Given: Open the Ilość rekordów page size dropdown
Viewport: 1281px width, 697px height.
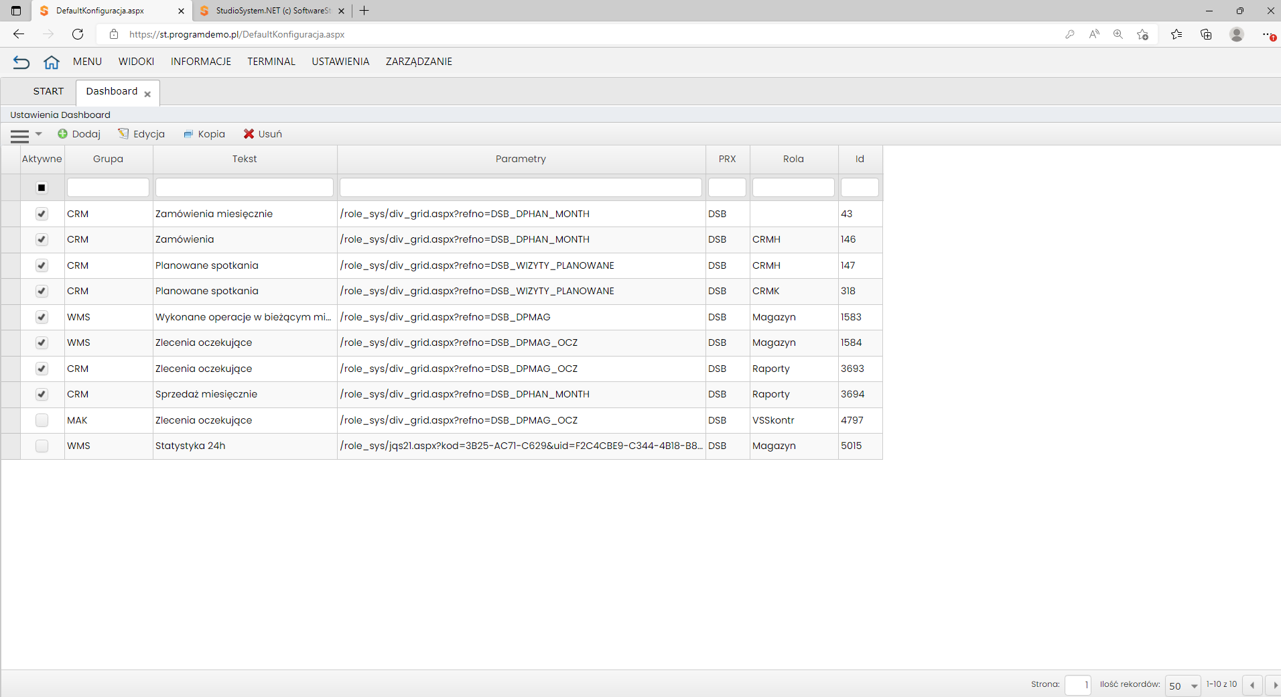Looking at the screenshot, I should [x=1183, y=686].
